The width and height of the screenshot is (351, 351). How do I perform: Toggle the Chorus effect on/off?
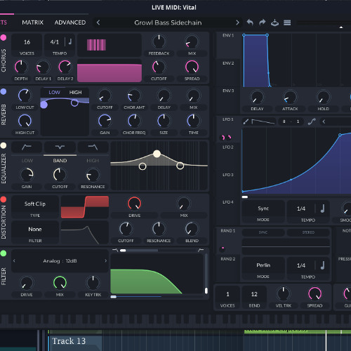click(4, 38)
